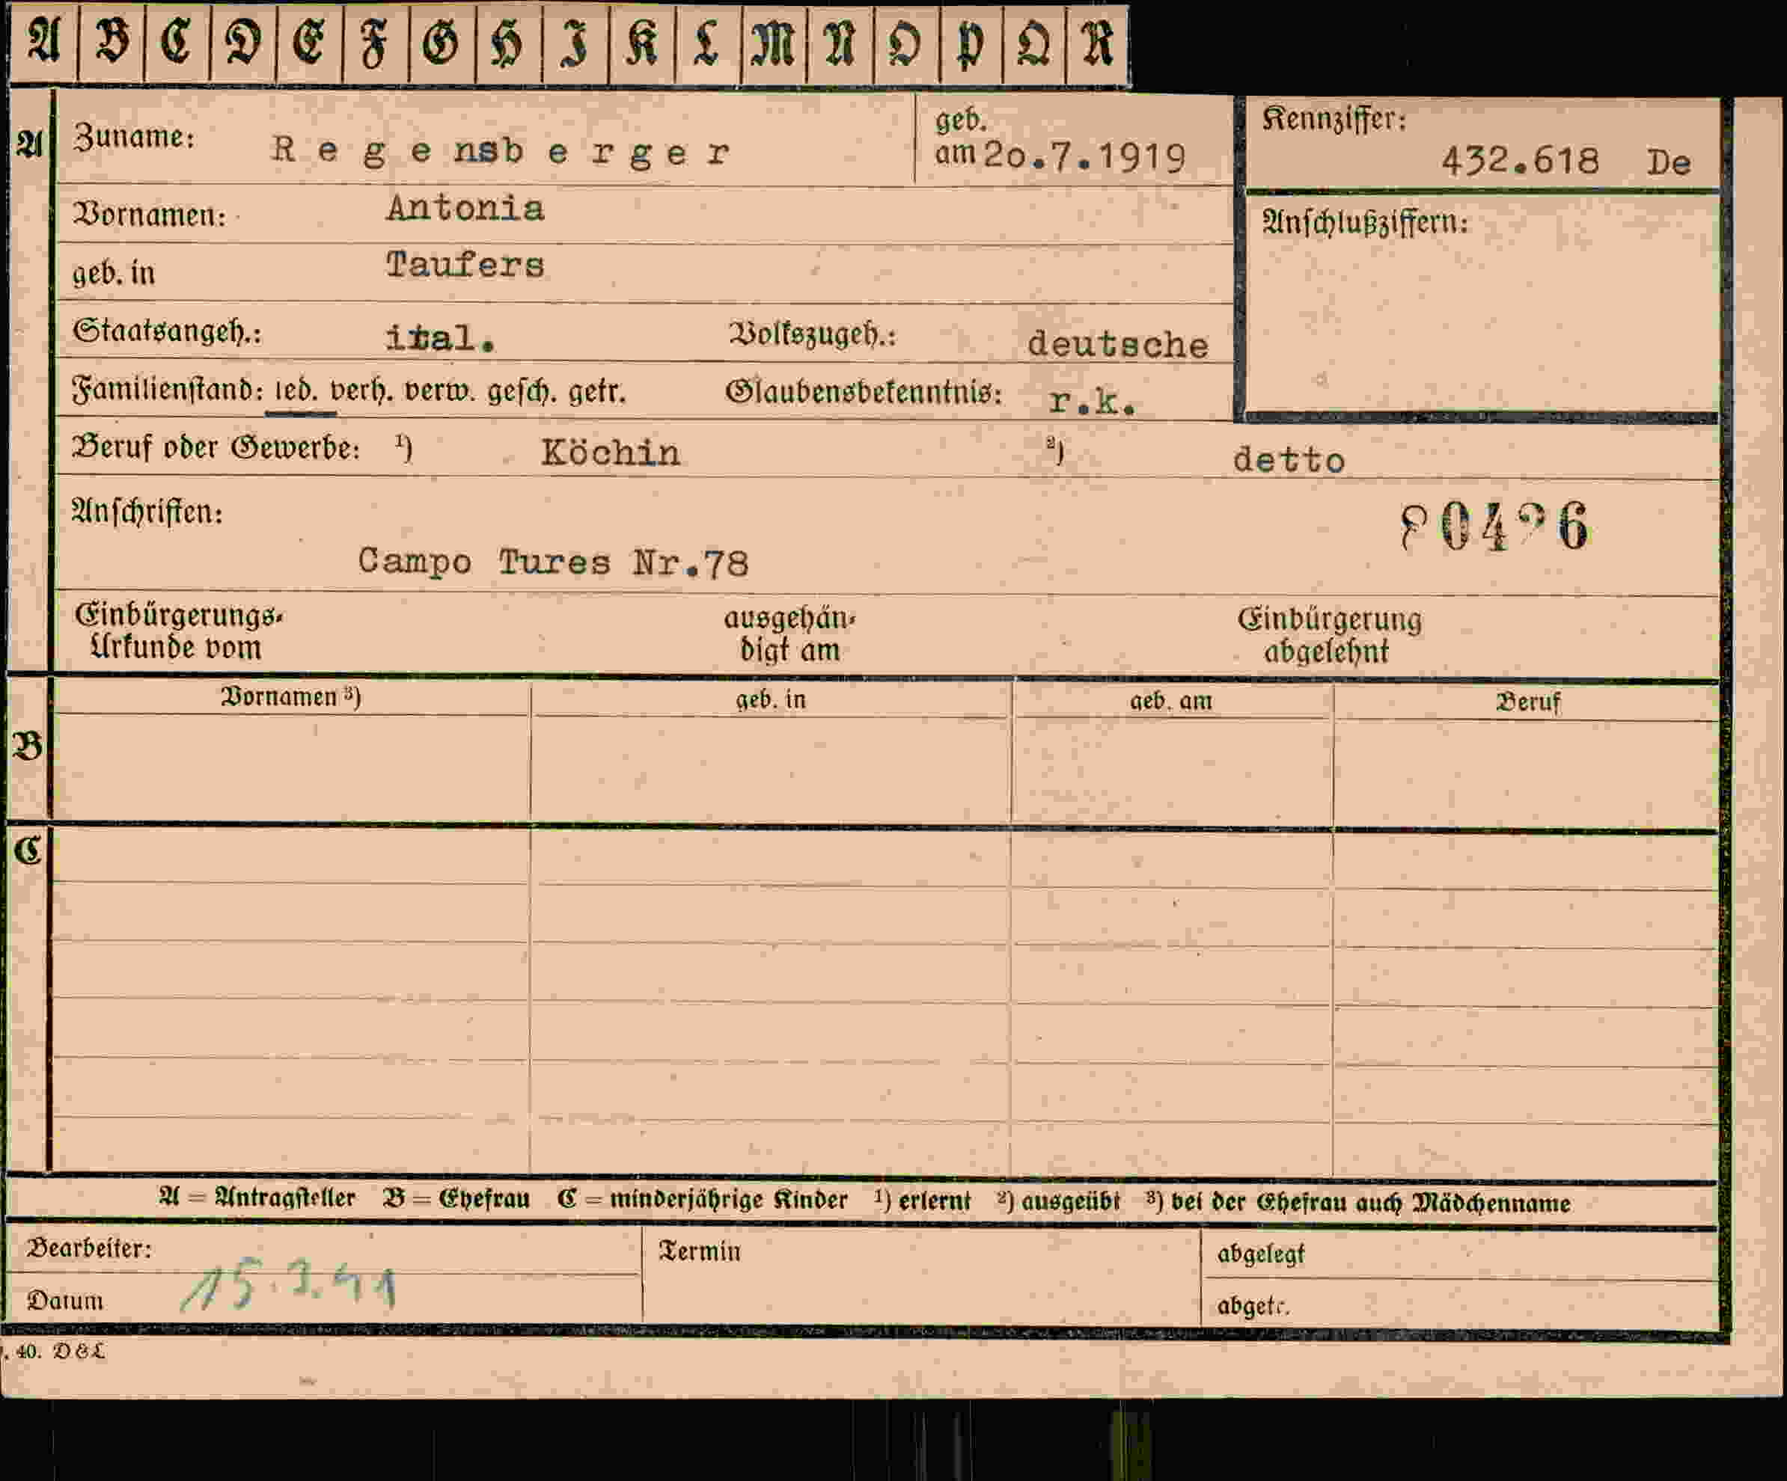The width and height of the screenshot is (1787, 1481).
Task: Select the Fraktur letter M index tab
Action: coord(774,44)
